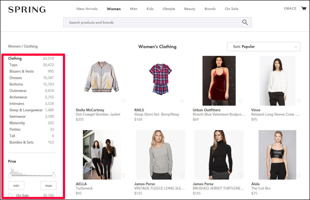Viewport: 310px width, 200px height.
Task: Favorite the James Perse Vintage Fleece heart
Action: pos(182,176)
